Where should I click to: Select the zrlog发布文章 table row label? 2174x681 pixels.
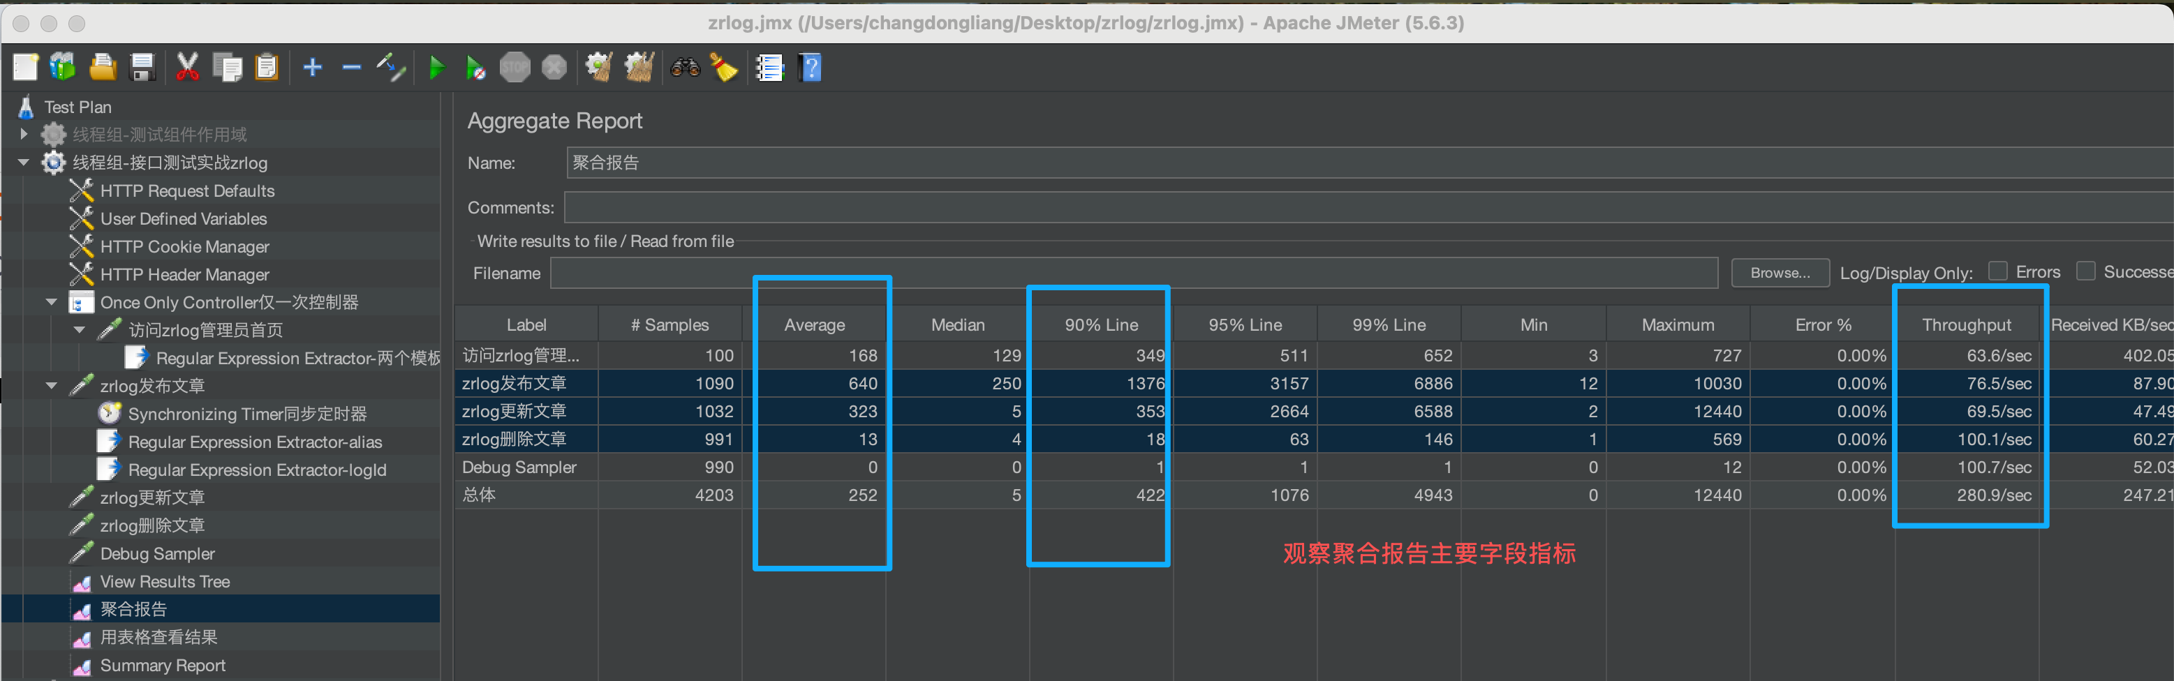click(514, 383)
